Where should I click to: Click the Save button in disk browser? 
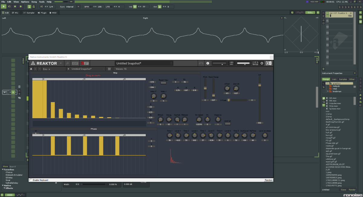tap(343, 190)
